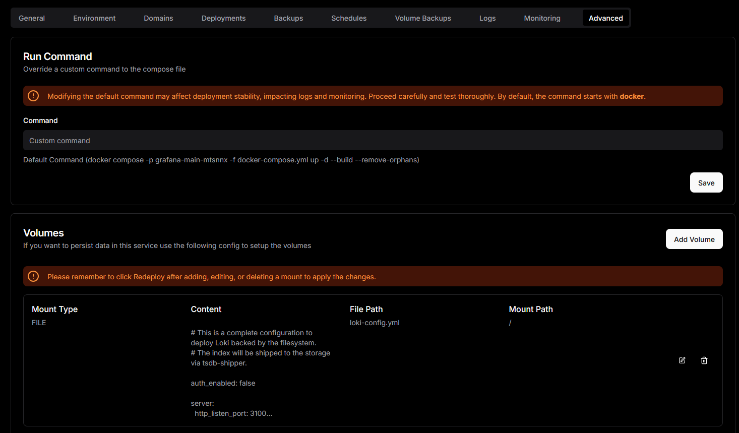Click the warning icon in the Run Command alert
Screen dimensions: 739x433
coord(33,96)
